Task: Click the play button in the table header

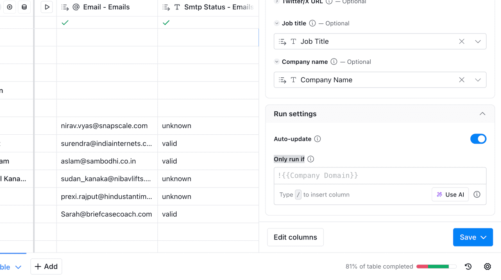Action: pos(47,7)
